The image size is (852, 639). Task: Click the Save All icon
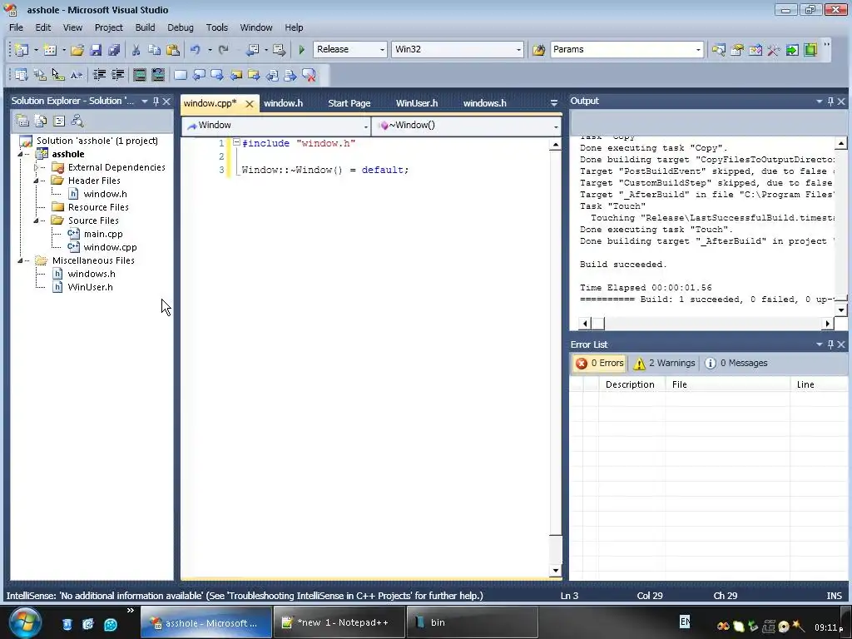tap(113, 49)
